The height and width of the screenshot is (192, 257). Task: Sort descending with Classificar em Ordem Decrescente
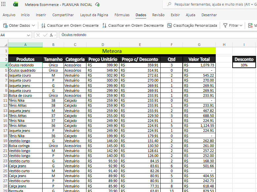pyautogui.click(x=133, y=25)
